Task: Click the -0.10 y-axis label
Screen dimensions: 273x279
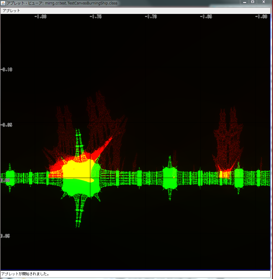Action: pos(6,69)
